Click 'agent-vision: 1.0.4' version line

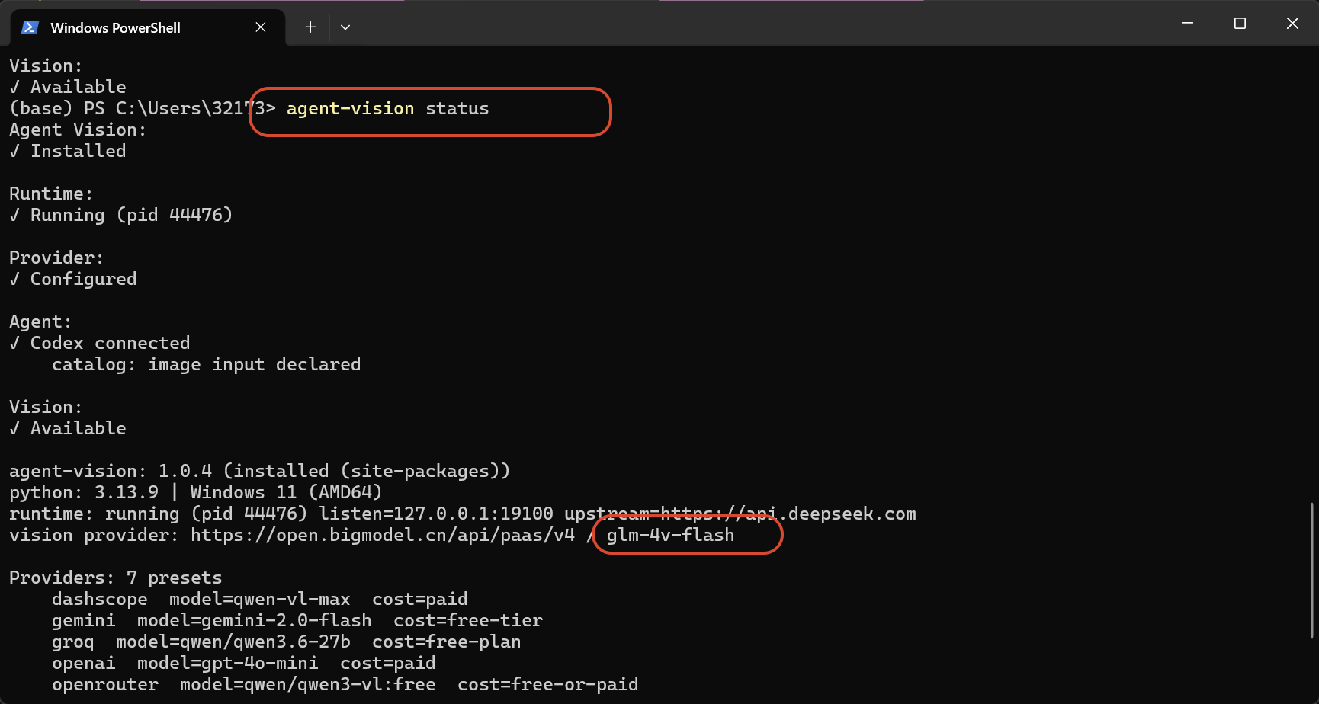click(260, 472)
